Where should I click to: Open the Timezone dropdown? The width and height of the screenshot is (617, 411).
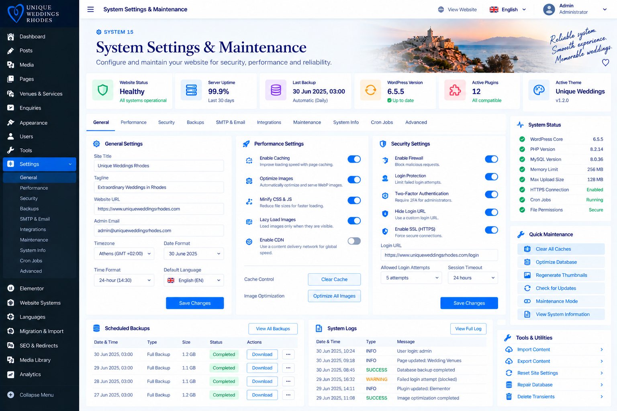click(x=124, y=254)
